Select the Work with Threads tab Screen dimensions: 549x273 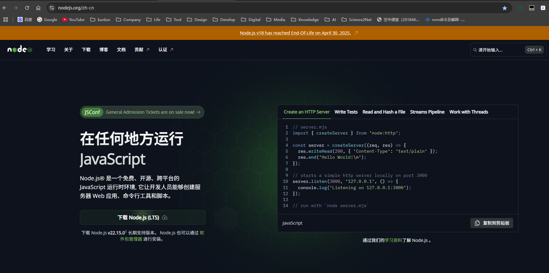coord(469,112)
